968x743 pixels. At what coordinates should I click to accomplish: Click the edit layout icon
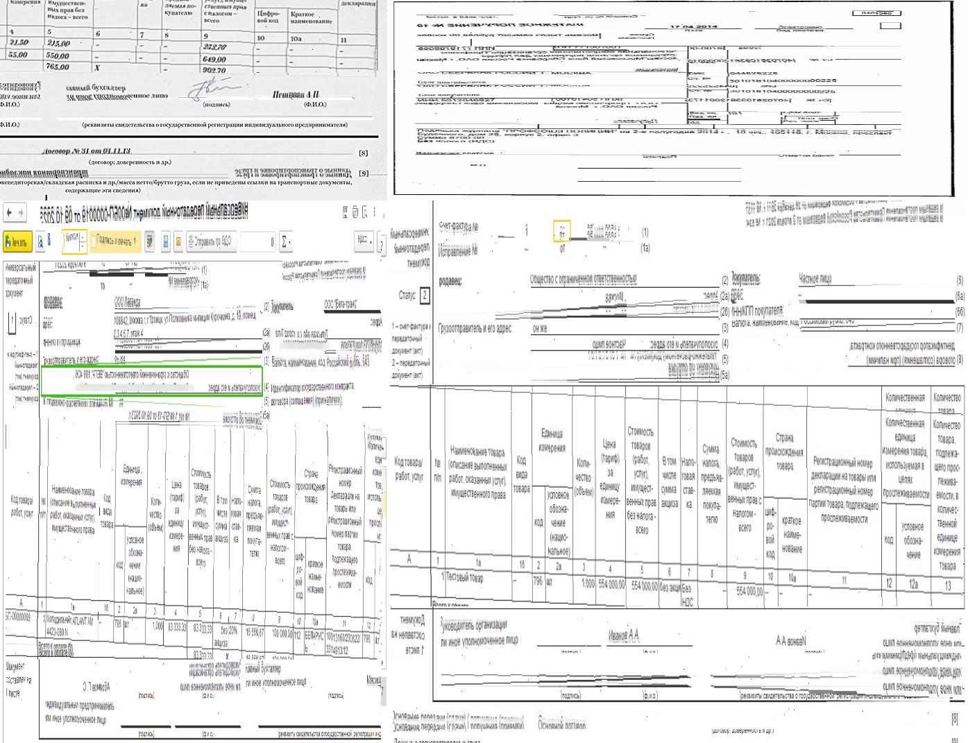coord(150,241)
